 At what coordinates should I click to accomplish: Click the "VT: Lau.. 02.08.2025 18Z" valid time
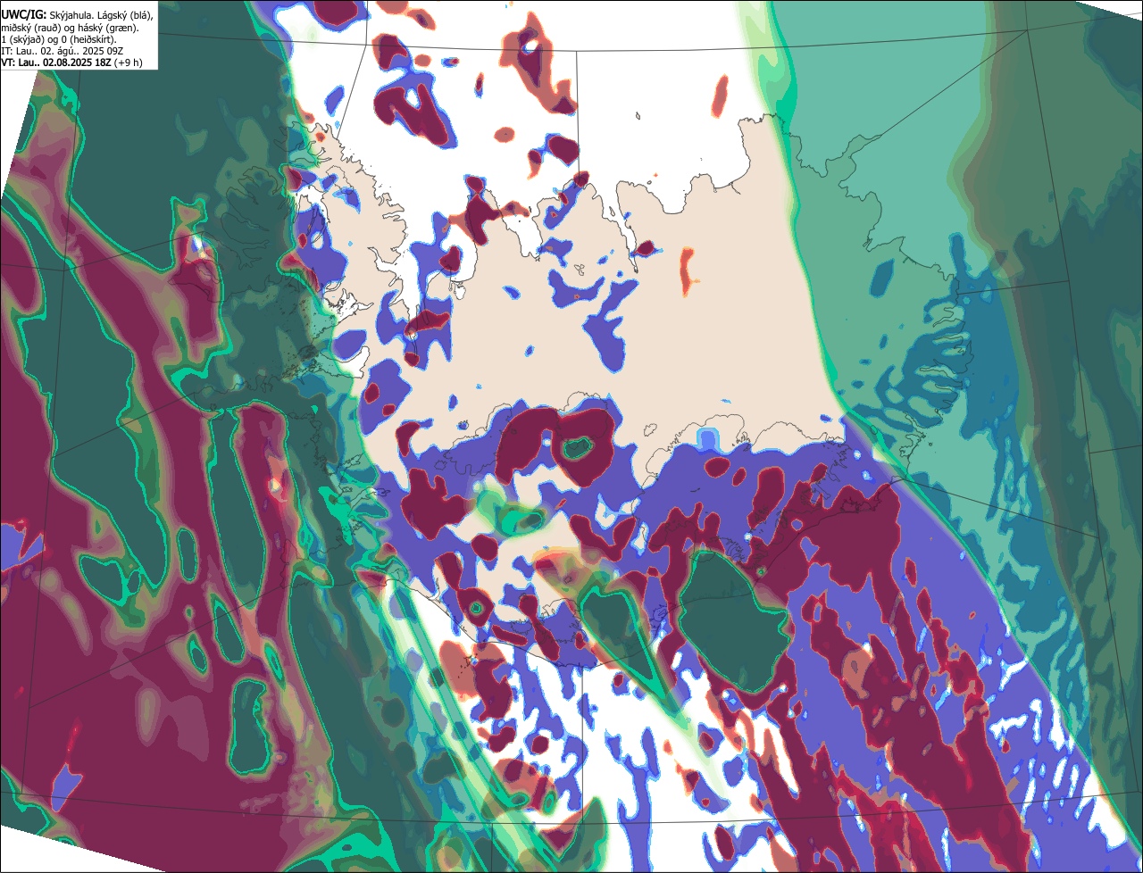55,62
